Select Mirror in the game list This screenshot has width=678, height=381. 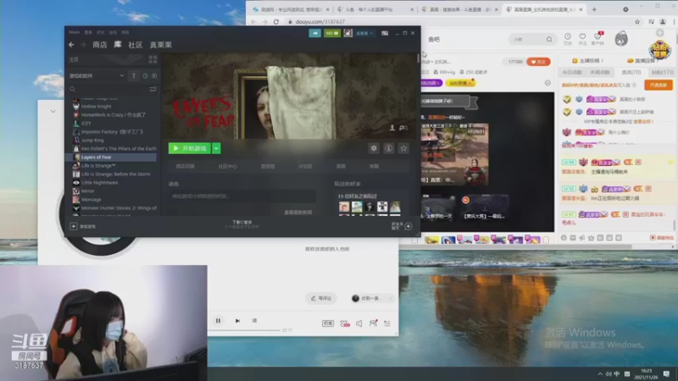tap(88, 191)
